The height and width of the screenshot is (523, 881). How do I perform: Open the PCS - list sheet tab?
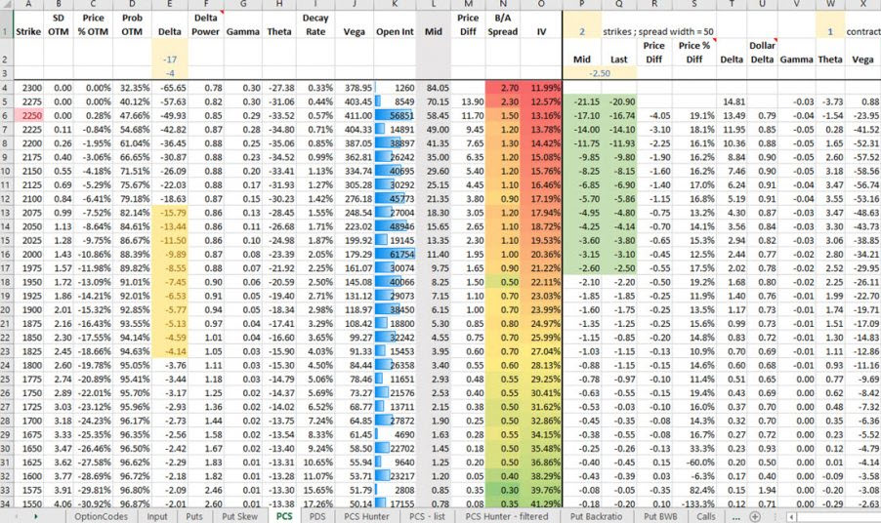[427, 516]
